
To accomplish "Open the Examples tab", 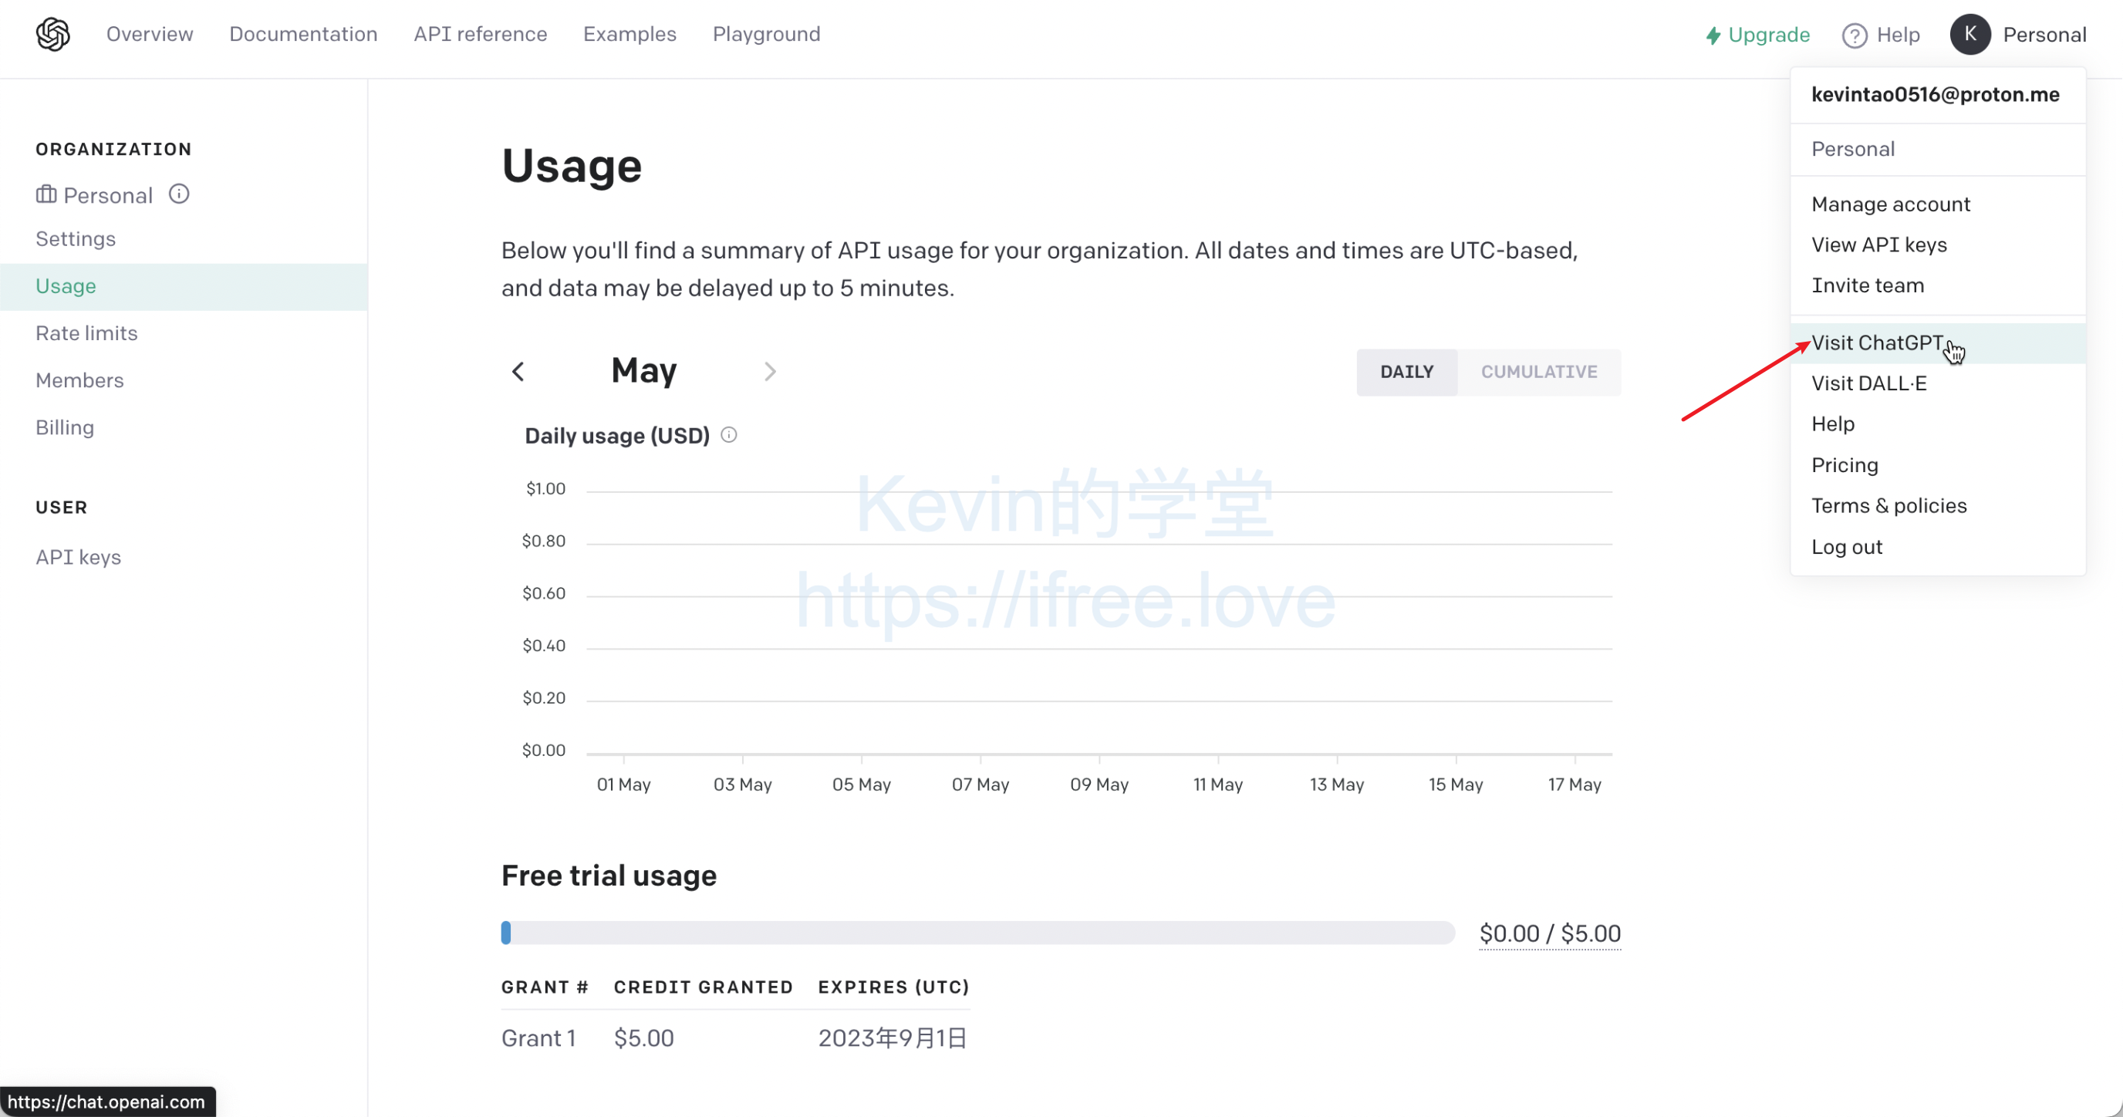I will [629, 35].
